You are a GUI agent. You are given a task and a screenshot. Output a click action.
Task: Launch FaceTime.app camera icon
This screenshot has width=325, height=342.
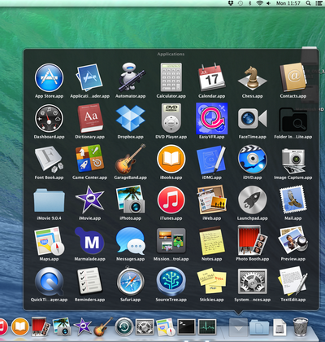coord(252,119)
